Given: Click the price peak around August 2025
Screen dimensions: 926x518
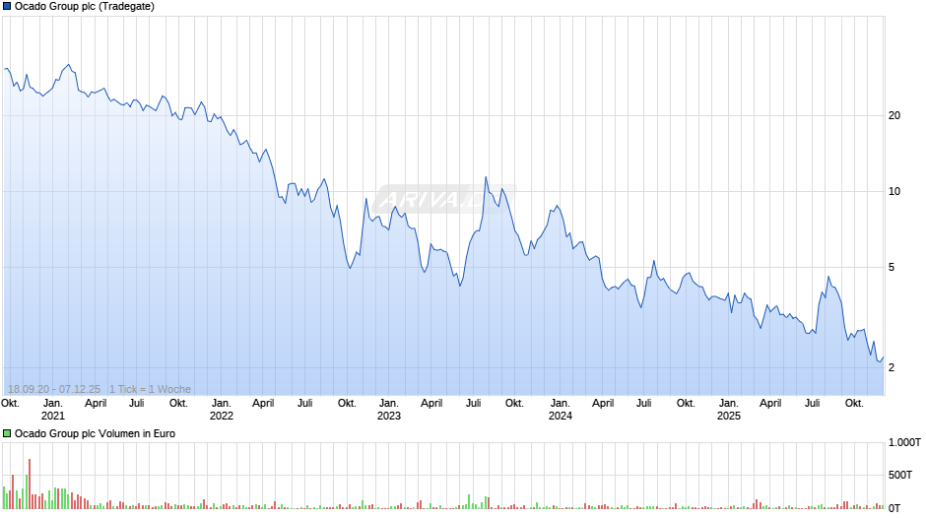Looking at the screenshot, I should tap(828, 277).
